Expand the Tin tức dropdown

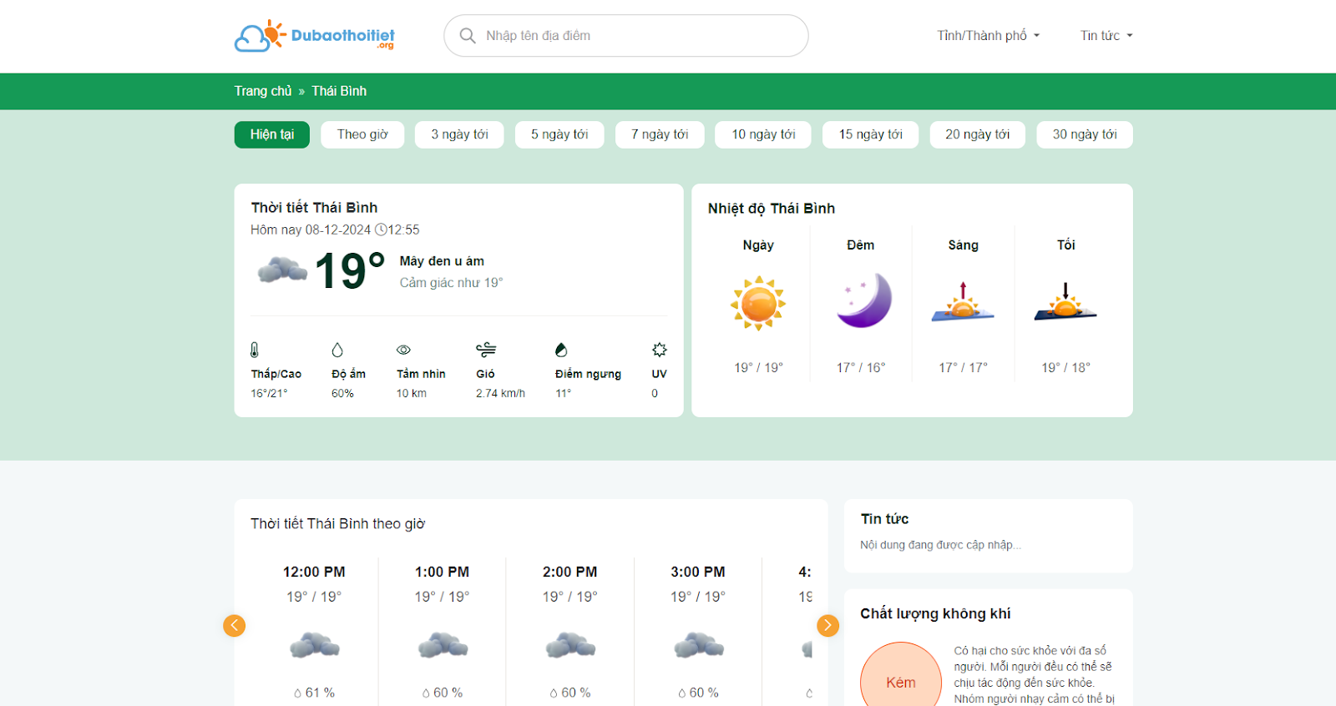click(x=1106, y=36)
